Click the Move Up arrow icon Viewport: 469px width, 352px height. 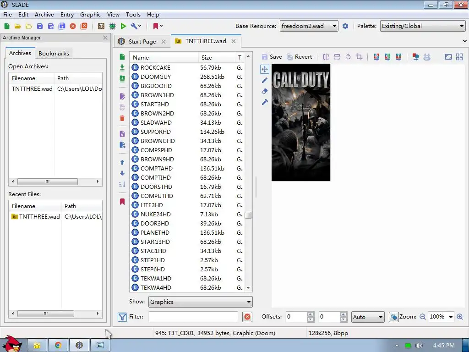click(x=122, y=162)
